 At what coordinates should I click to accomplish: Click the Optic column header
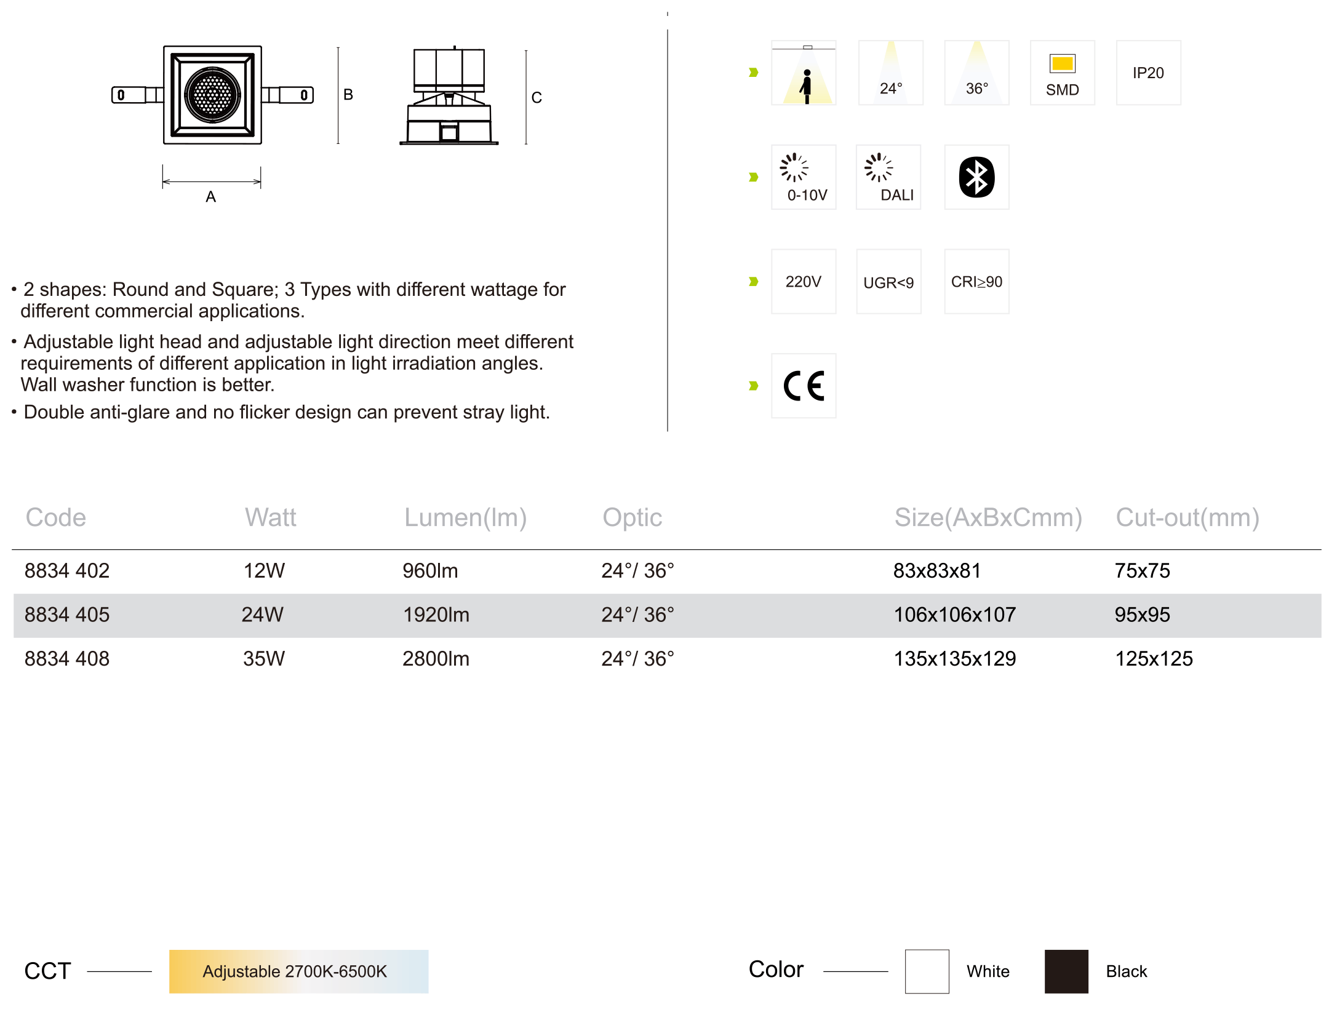[x=633, y=518]
